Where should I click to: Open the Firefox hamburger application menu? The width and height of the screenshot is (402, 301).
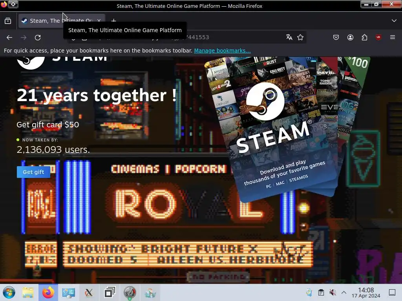393,37
